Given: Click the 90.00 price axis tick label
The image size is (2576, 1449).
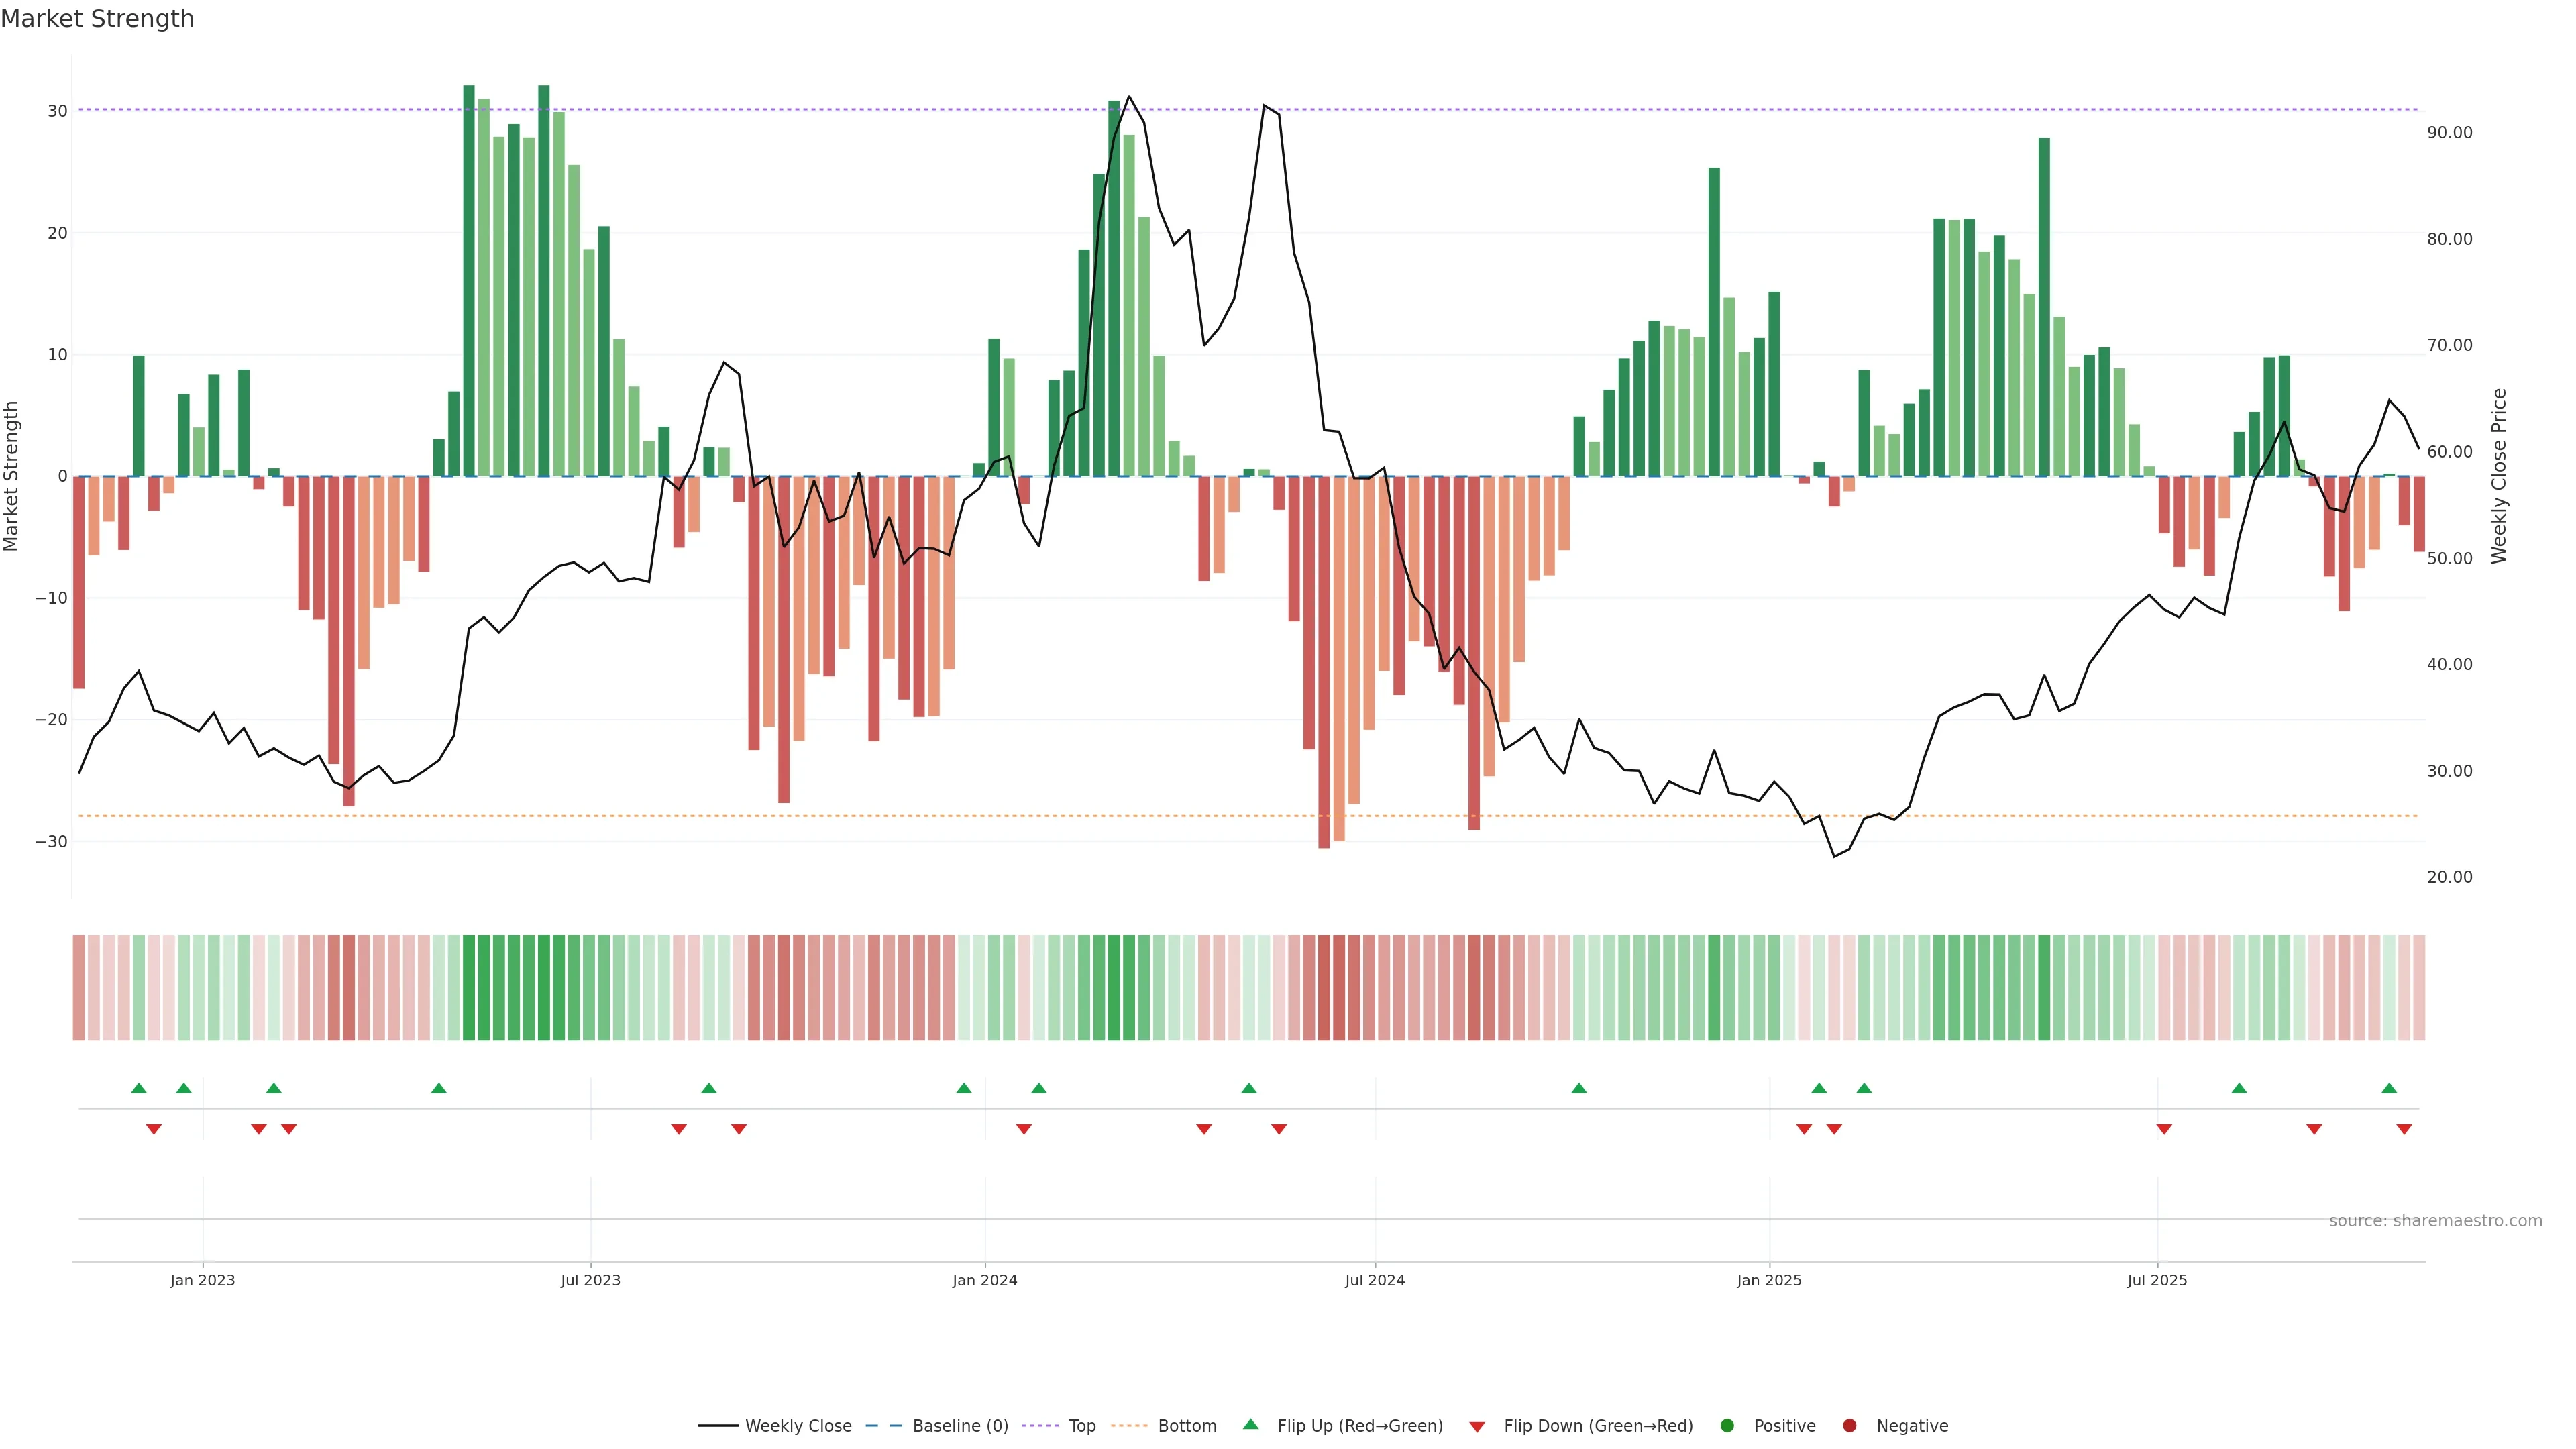Looking at the screenshot, I should [x=2449, y=133].
